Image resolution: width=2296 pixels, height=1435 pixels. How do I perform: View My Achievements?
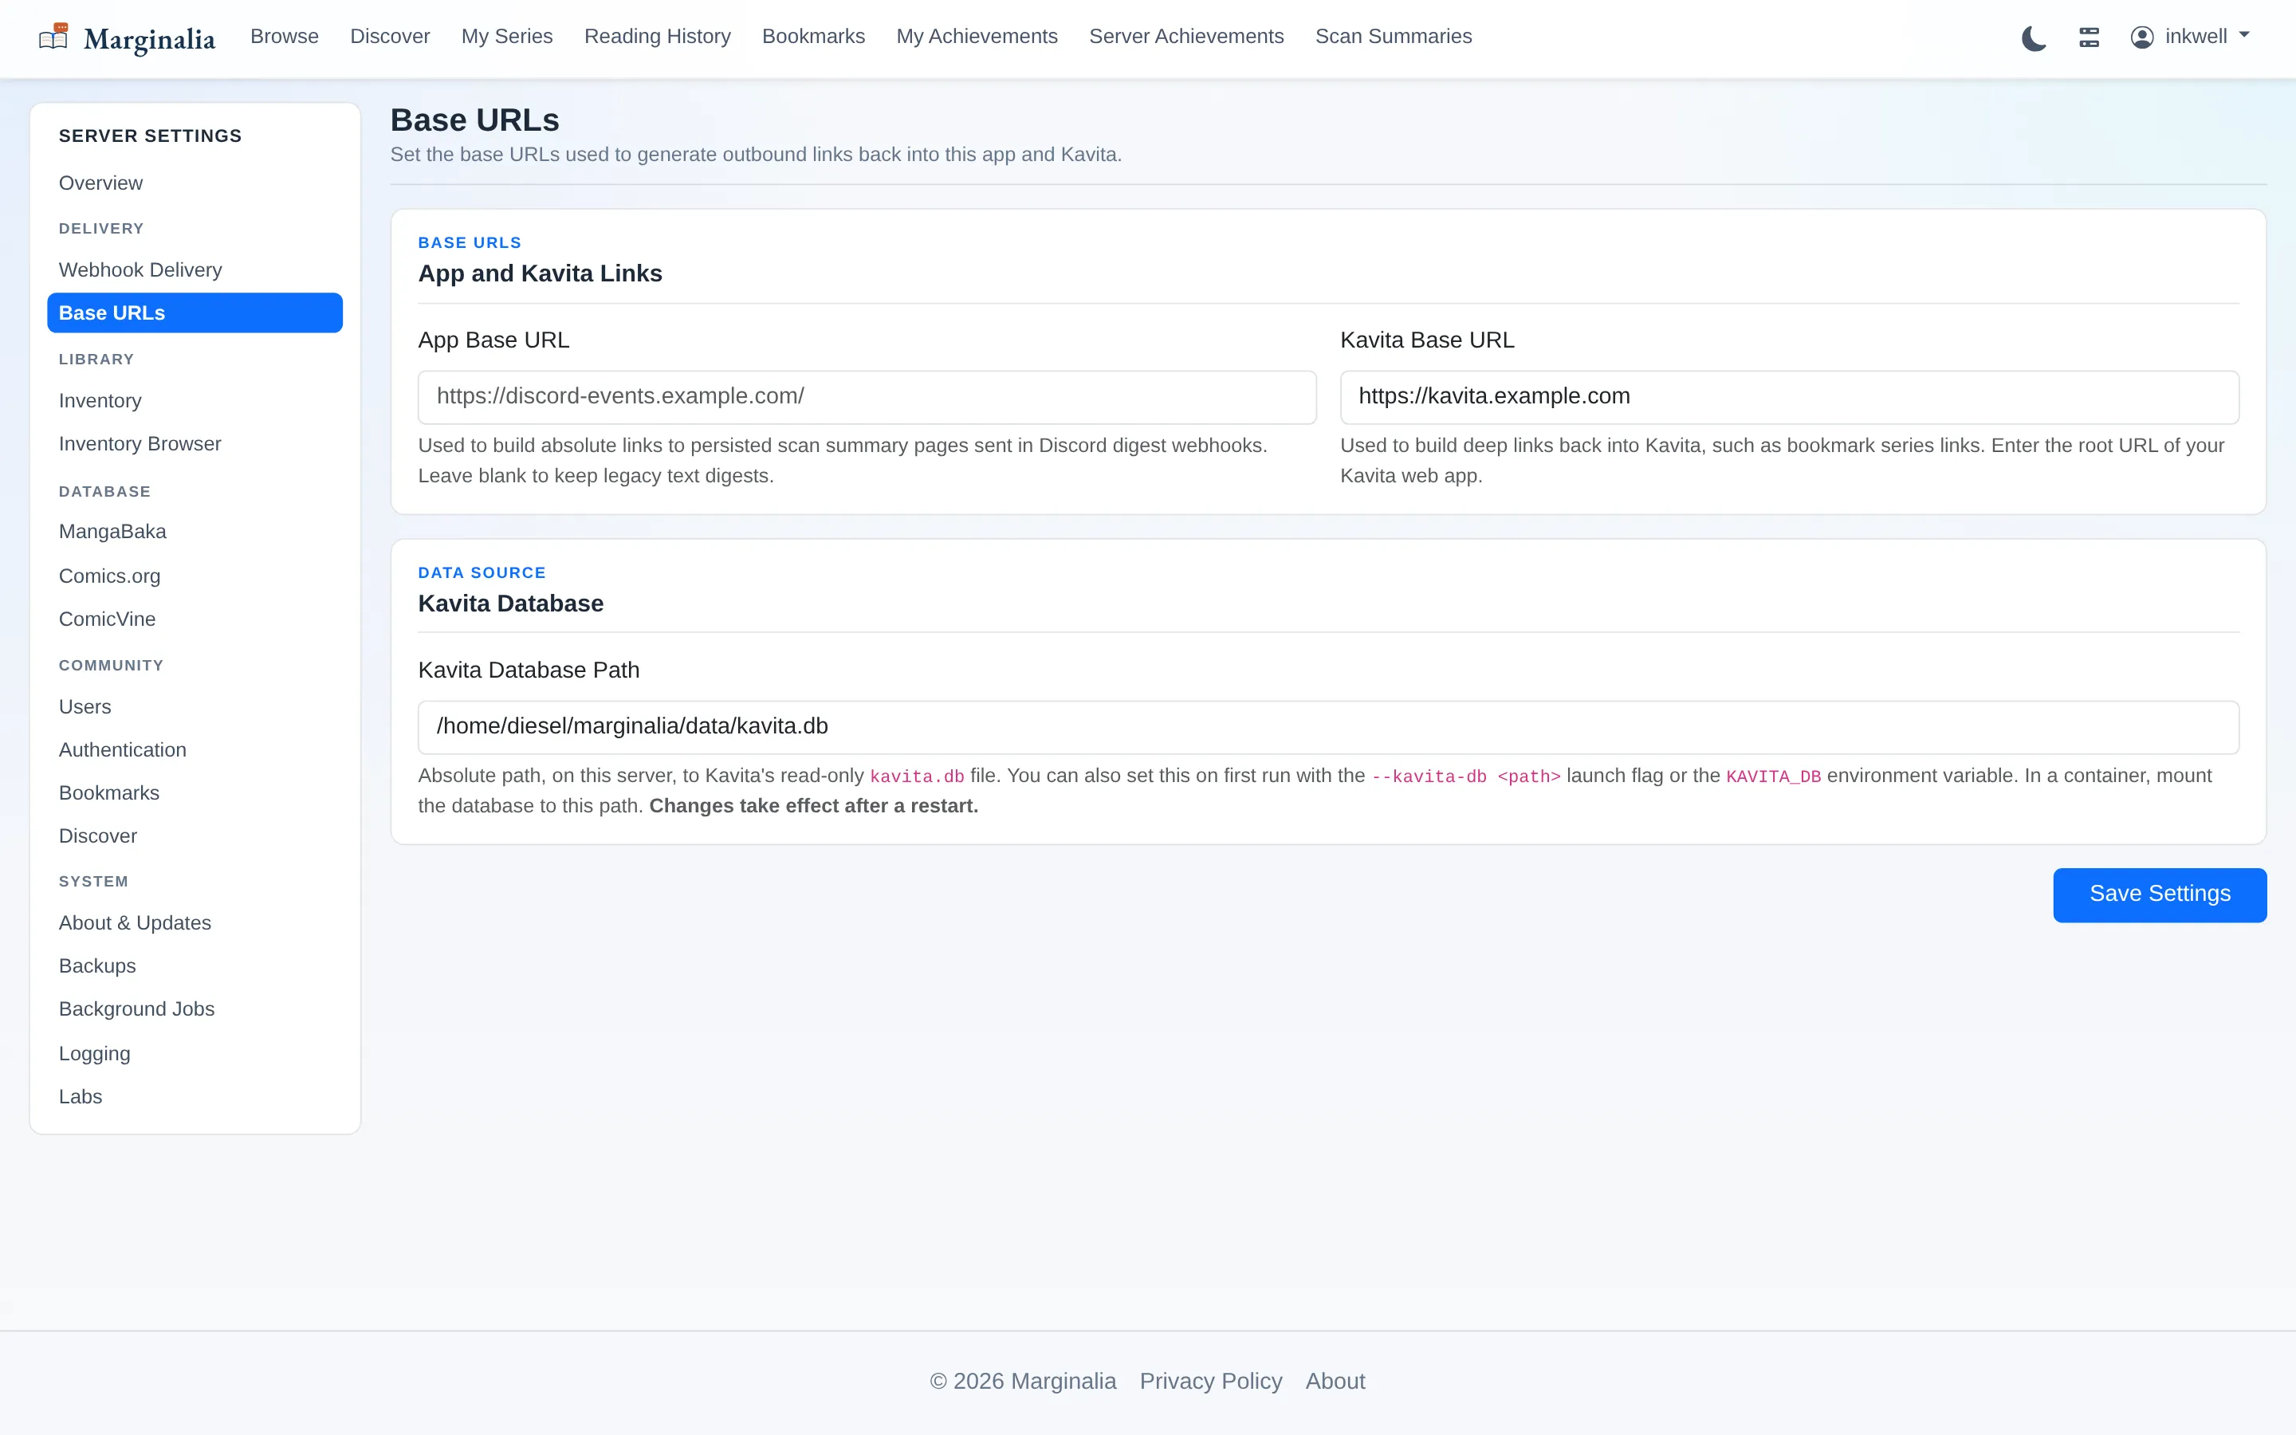977,36
